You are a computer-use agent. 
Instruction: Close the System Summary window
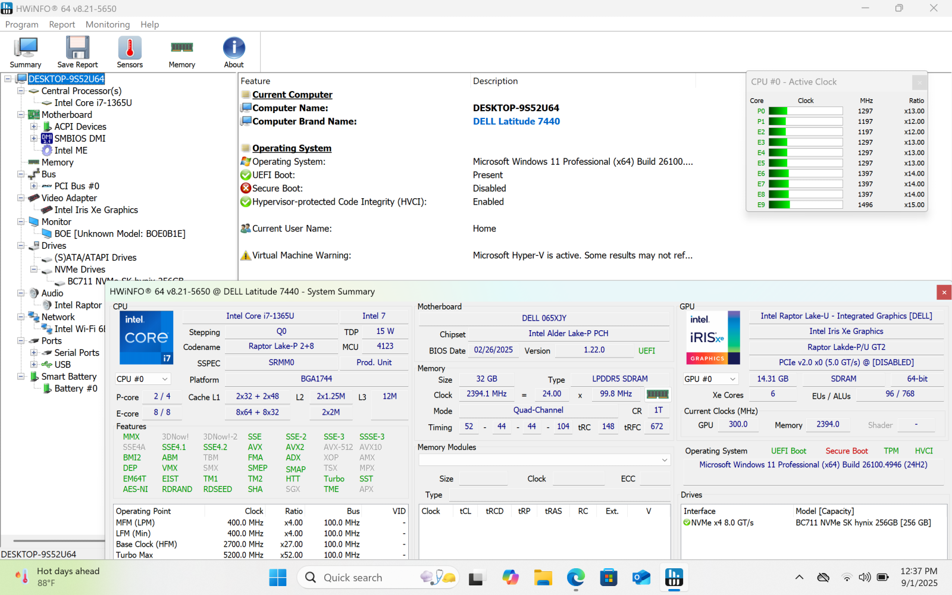tap(944, 292)
